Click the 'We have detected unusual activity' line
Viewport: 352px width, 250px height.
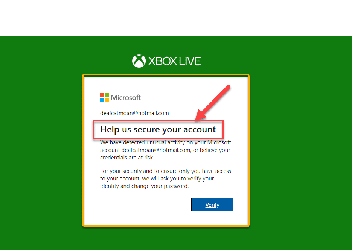click(x=165, y=142)
